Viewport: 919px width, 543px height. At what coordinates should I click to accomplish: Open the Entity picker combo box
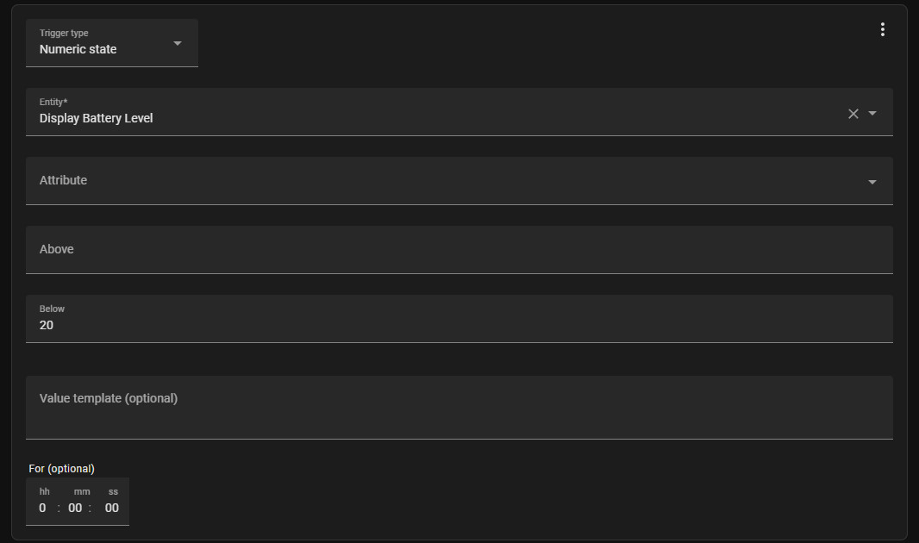pyautogui.click(x=431, y=112)
